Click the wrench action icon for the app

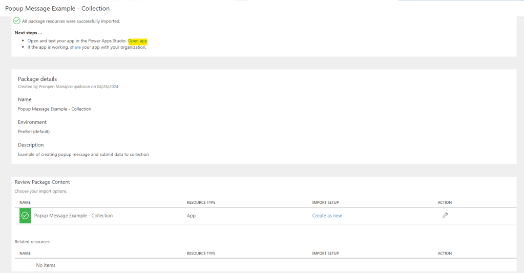[445, 216]
